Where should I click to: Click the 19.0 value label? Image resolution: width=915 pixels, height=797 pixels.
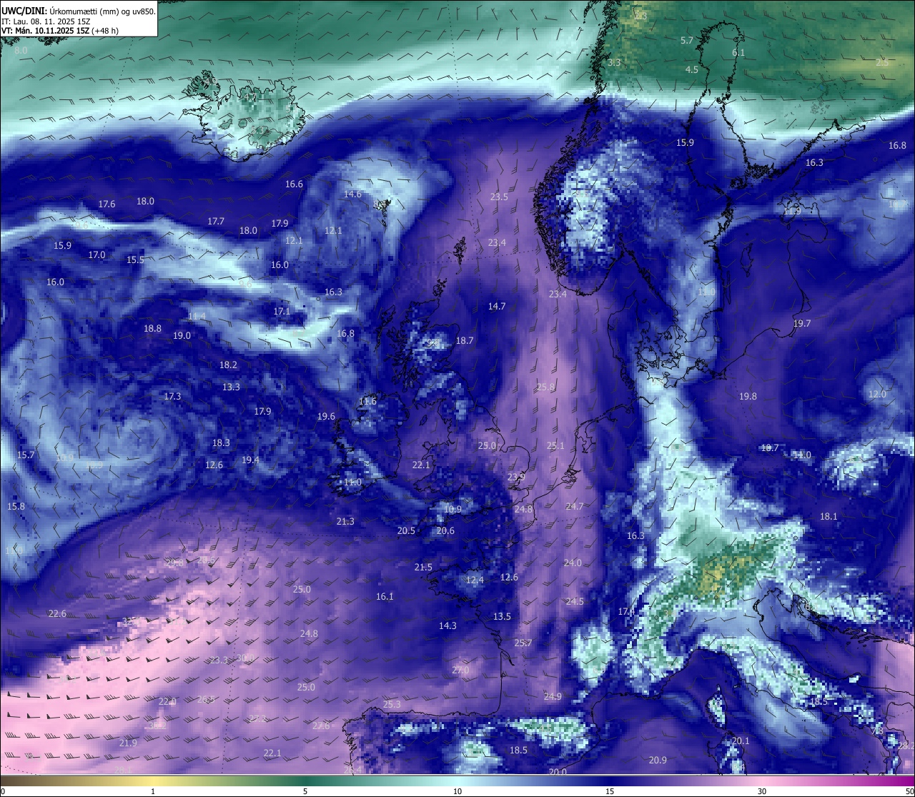pos(182,335)
